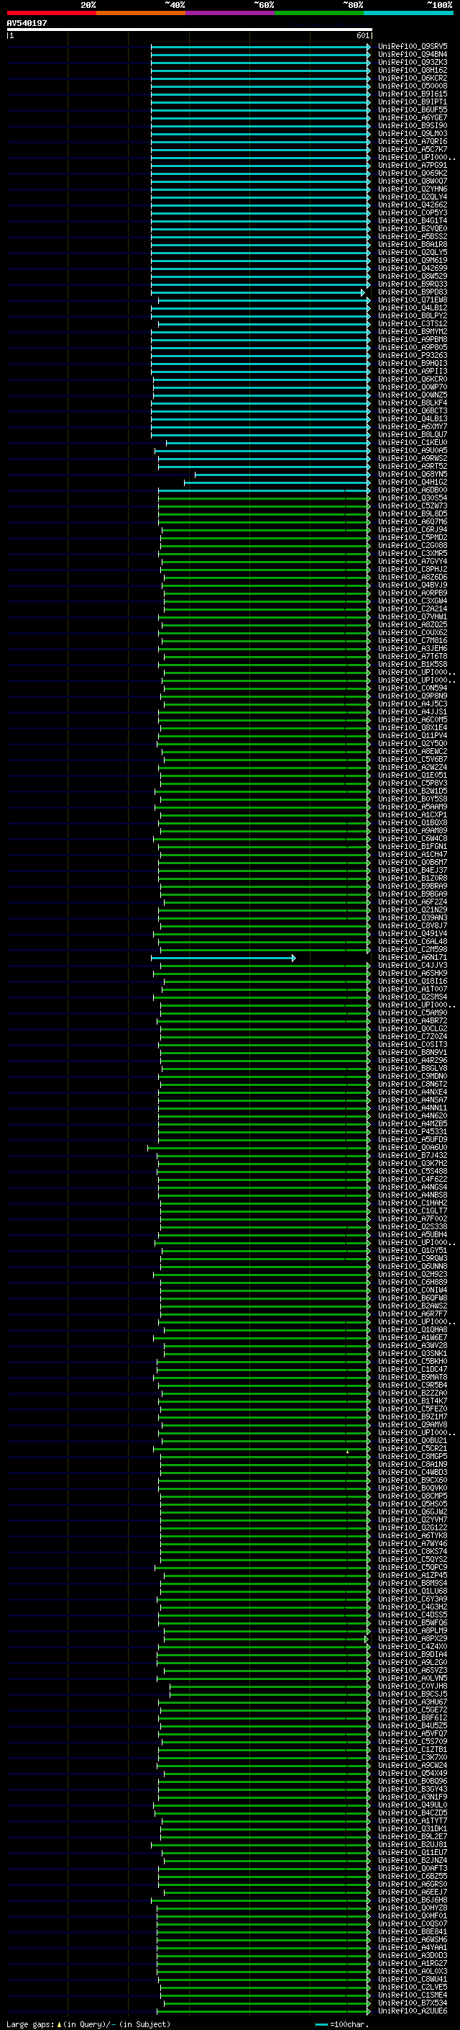Image resolution: width=460 pixels, height=2030 pixels.
Task: Click the red 20% identity color segment
Action: pos(51,13)
